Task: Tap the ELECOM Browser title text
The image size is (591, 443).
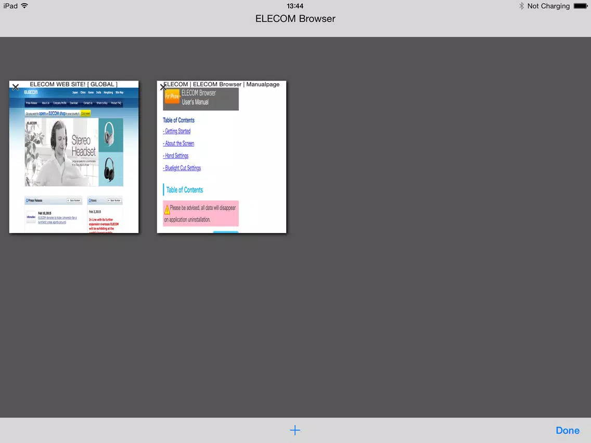Action: [x=295, y=19]
